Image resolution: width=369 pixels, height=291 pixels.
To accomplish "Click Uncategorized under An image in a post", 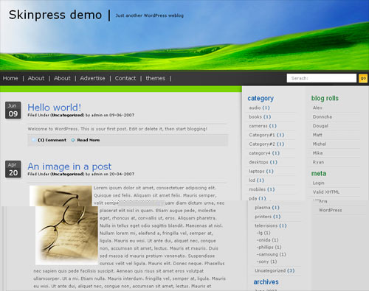I will [x=68, y=174].
